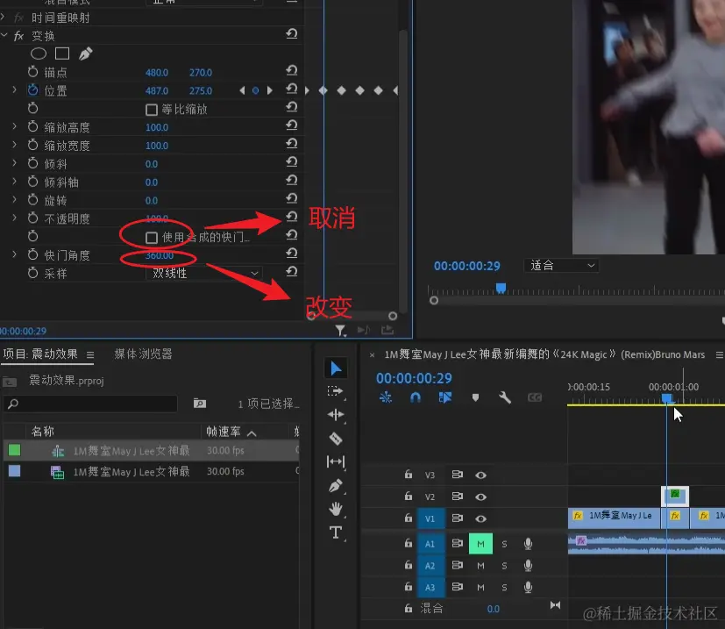
Task: Enable the 等比缩放 checkbox
Action: click(151, 110)
